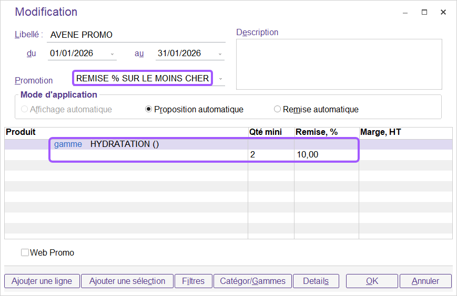The width and height of the screenshot is (457, 296).
Task: Click Ajouter une sélection button
Action: coord(127,281)
